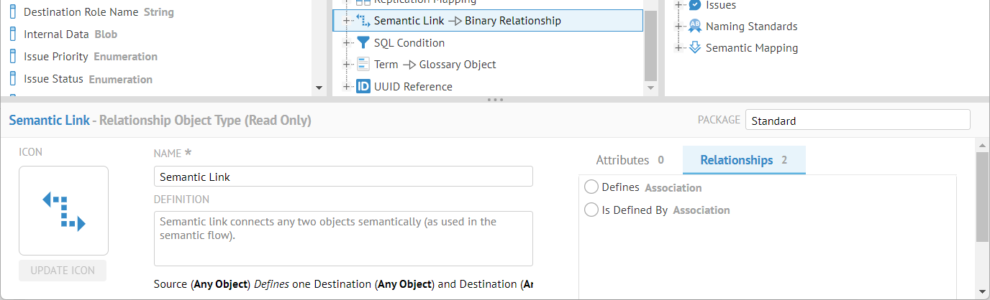Click the UUID Reference ID icon

tap(363, 87)
